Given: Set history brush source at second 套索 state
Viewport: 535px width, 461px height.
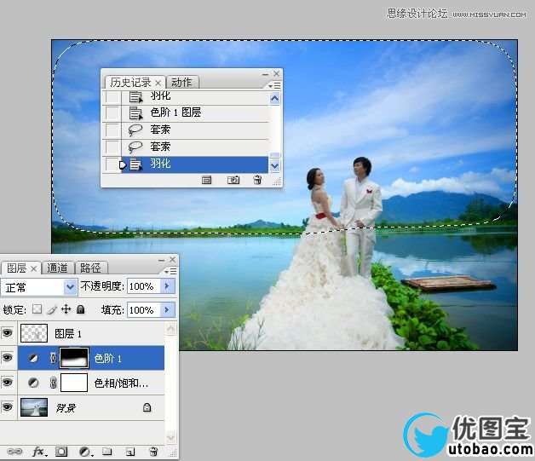Looking at the screenshot, I should pos(112,147).
